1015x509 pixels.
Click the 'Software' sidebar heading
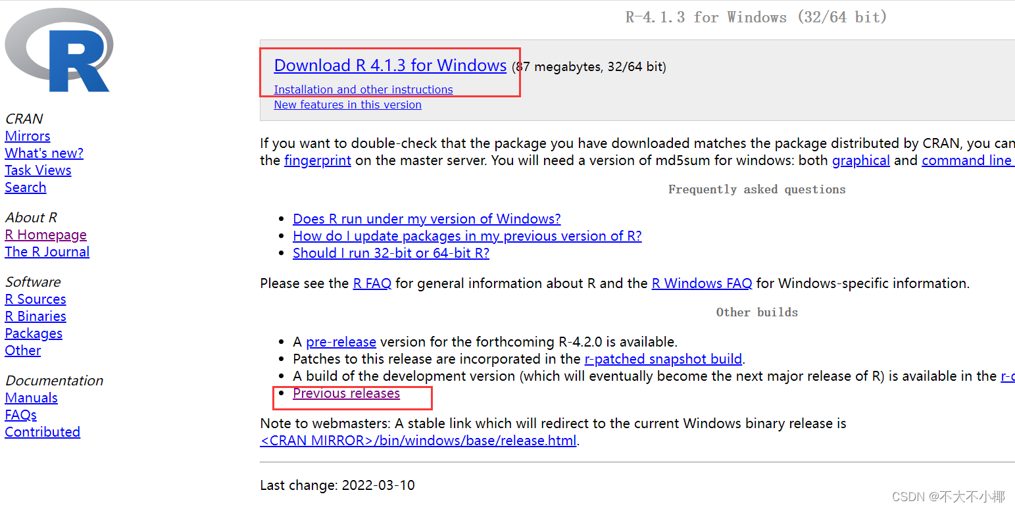[x=33, y=282]
